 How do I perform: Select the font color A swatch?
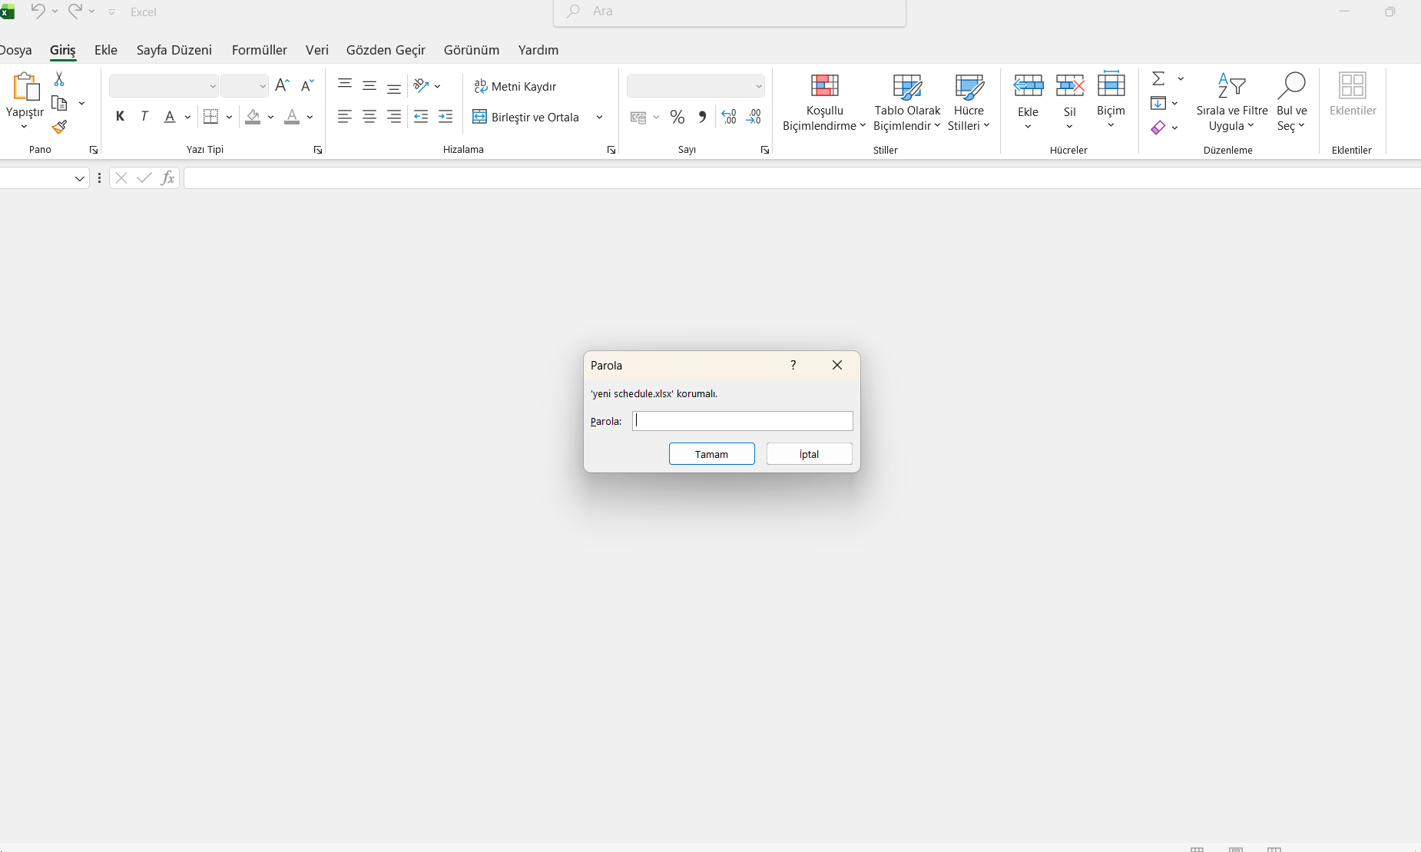pos(292,117)
